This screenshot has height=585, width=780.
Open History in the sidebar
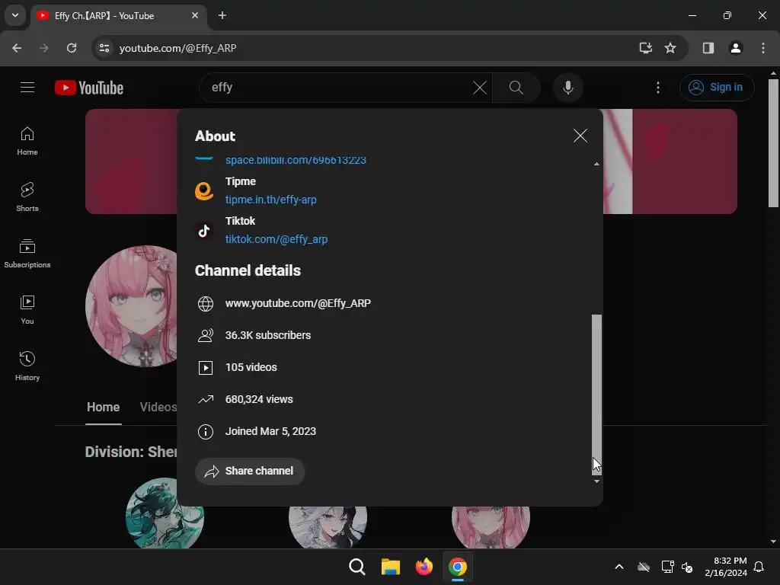[27, 366]
